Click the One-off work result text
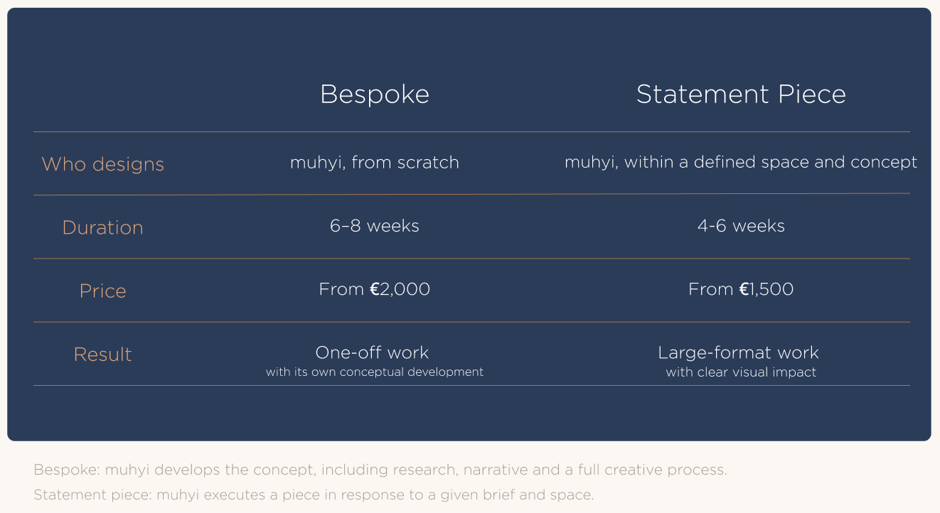 click(372, 352)
